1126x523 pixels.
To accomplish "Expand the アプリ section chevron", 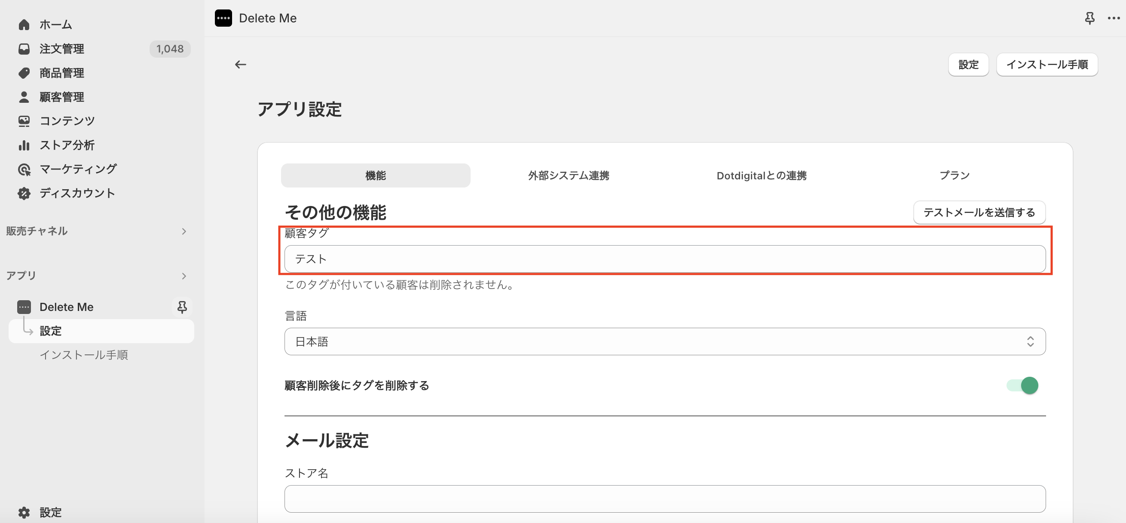I will pyautogui.click(x=184, y=276).
